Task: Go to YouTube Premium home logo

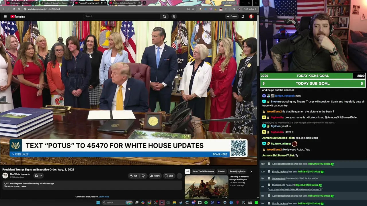Action: [18, 17]
